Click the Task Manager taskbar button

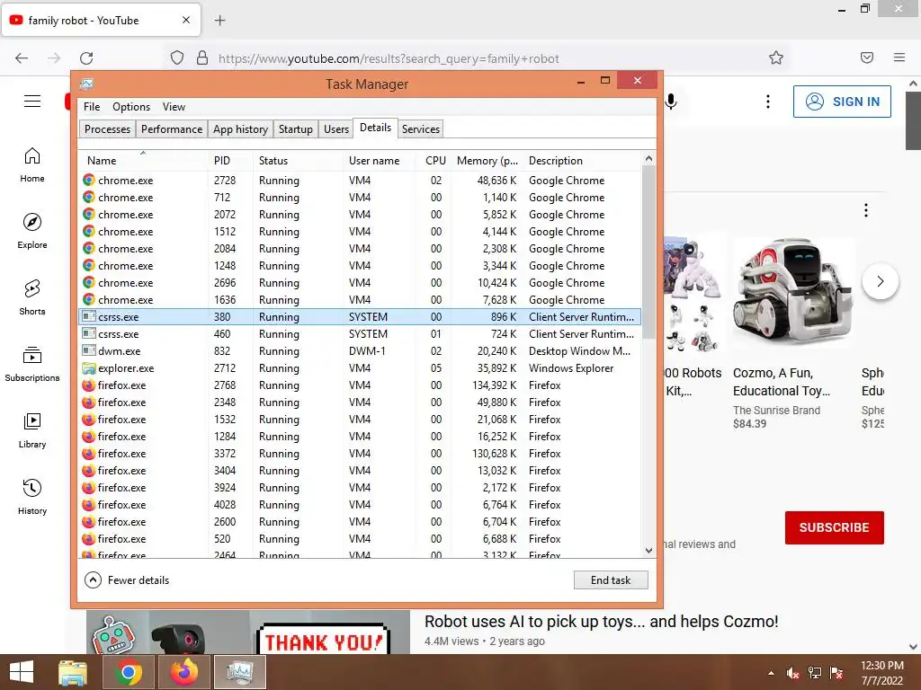pyautogui.click(x=239, y=672)
